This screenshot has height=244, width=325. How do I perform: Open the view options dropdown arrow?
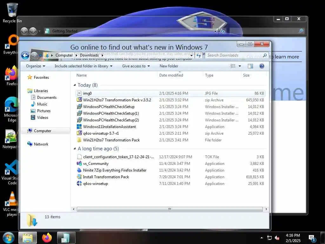tap(240, 66)
